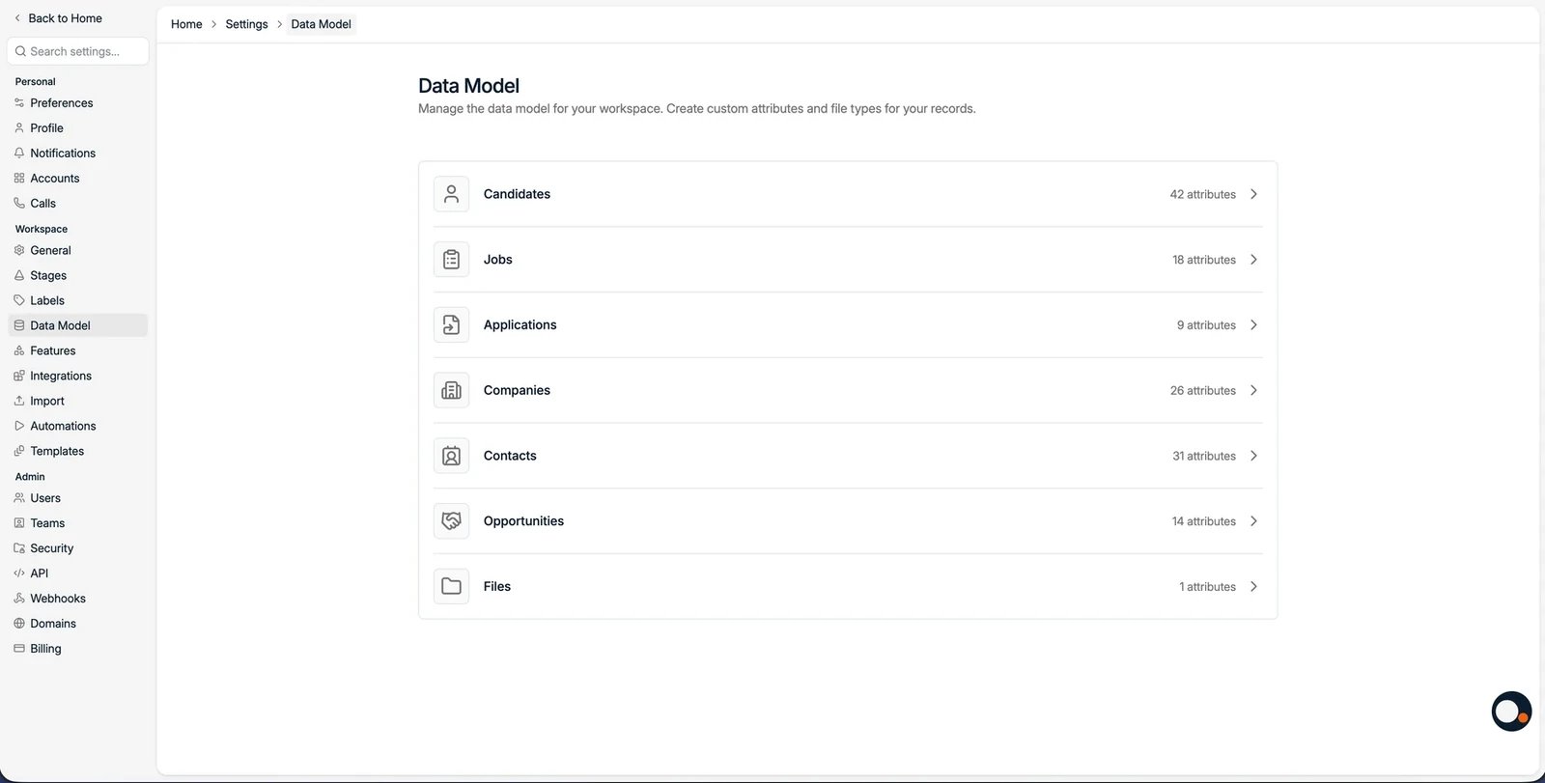Click the Labels tag icon

[x=19, y=300]
